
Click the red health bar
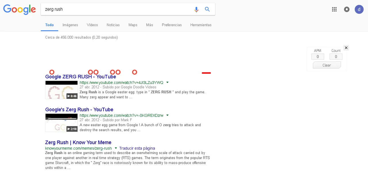tap(206, 73)
